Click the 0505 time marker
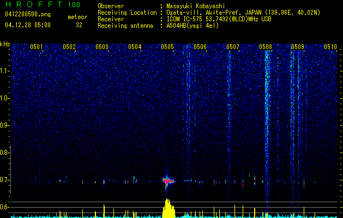 [x=167, y=47]
